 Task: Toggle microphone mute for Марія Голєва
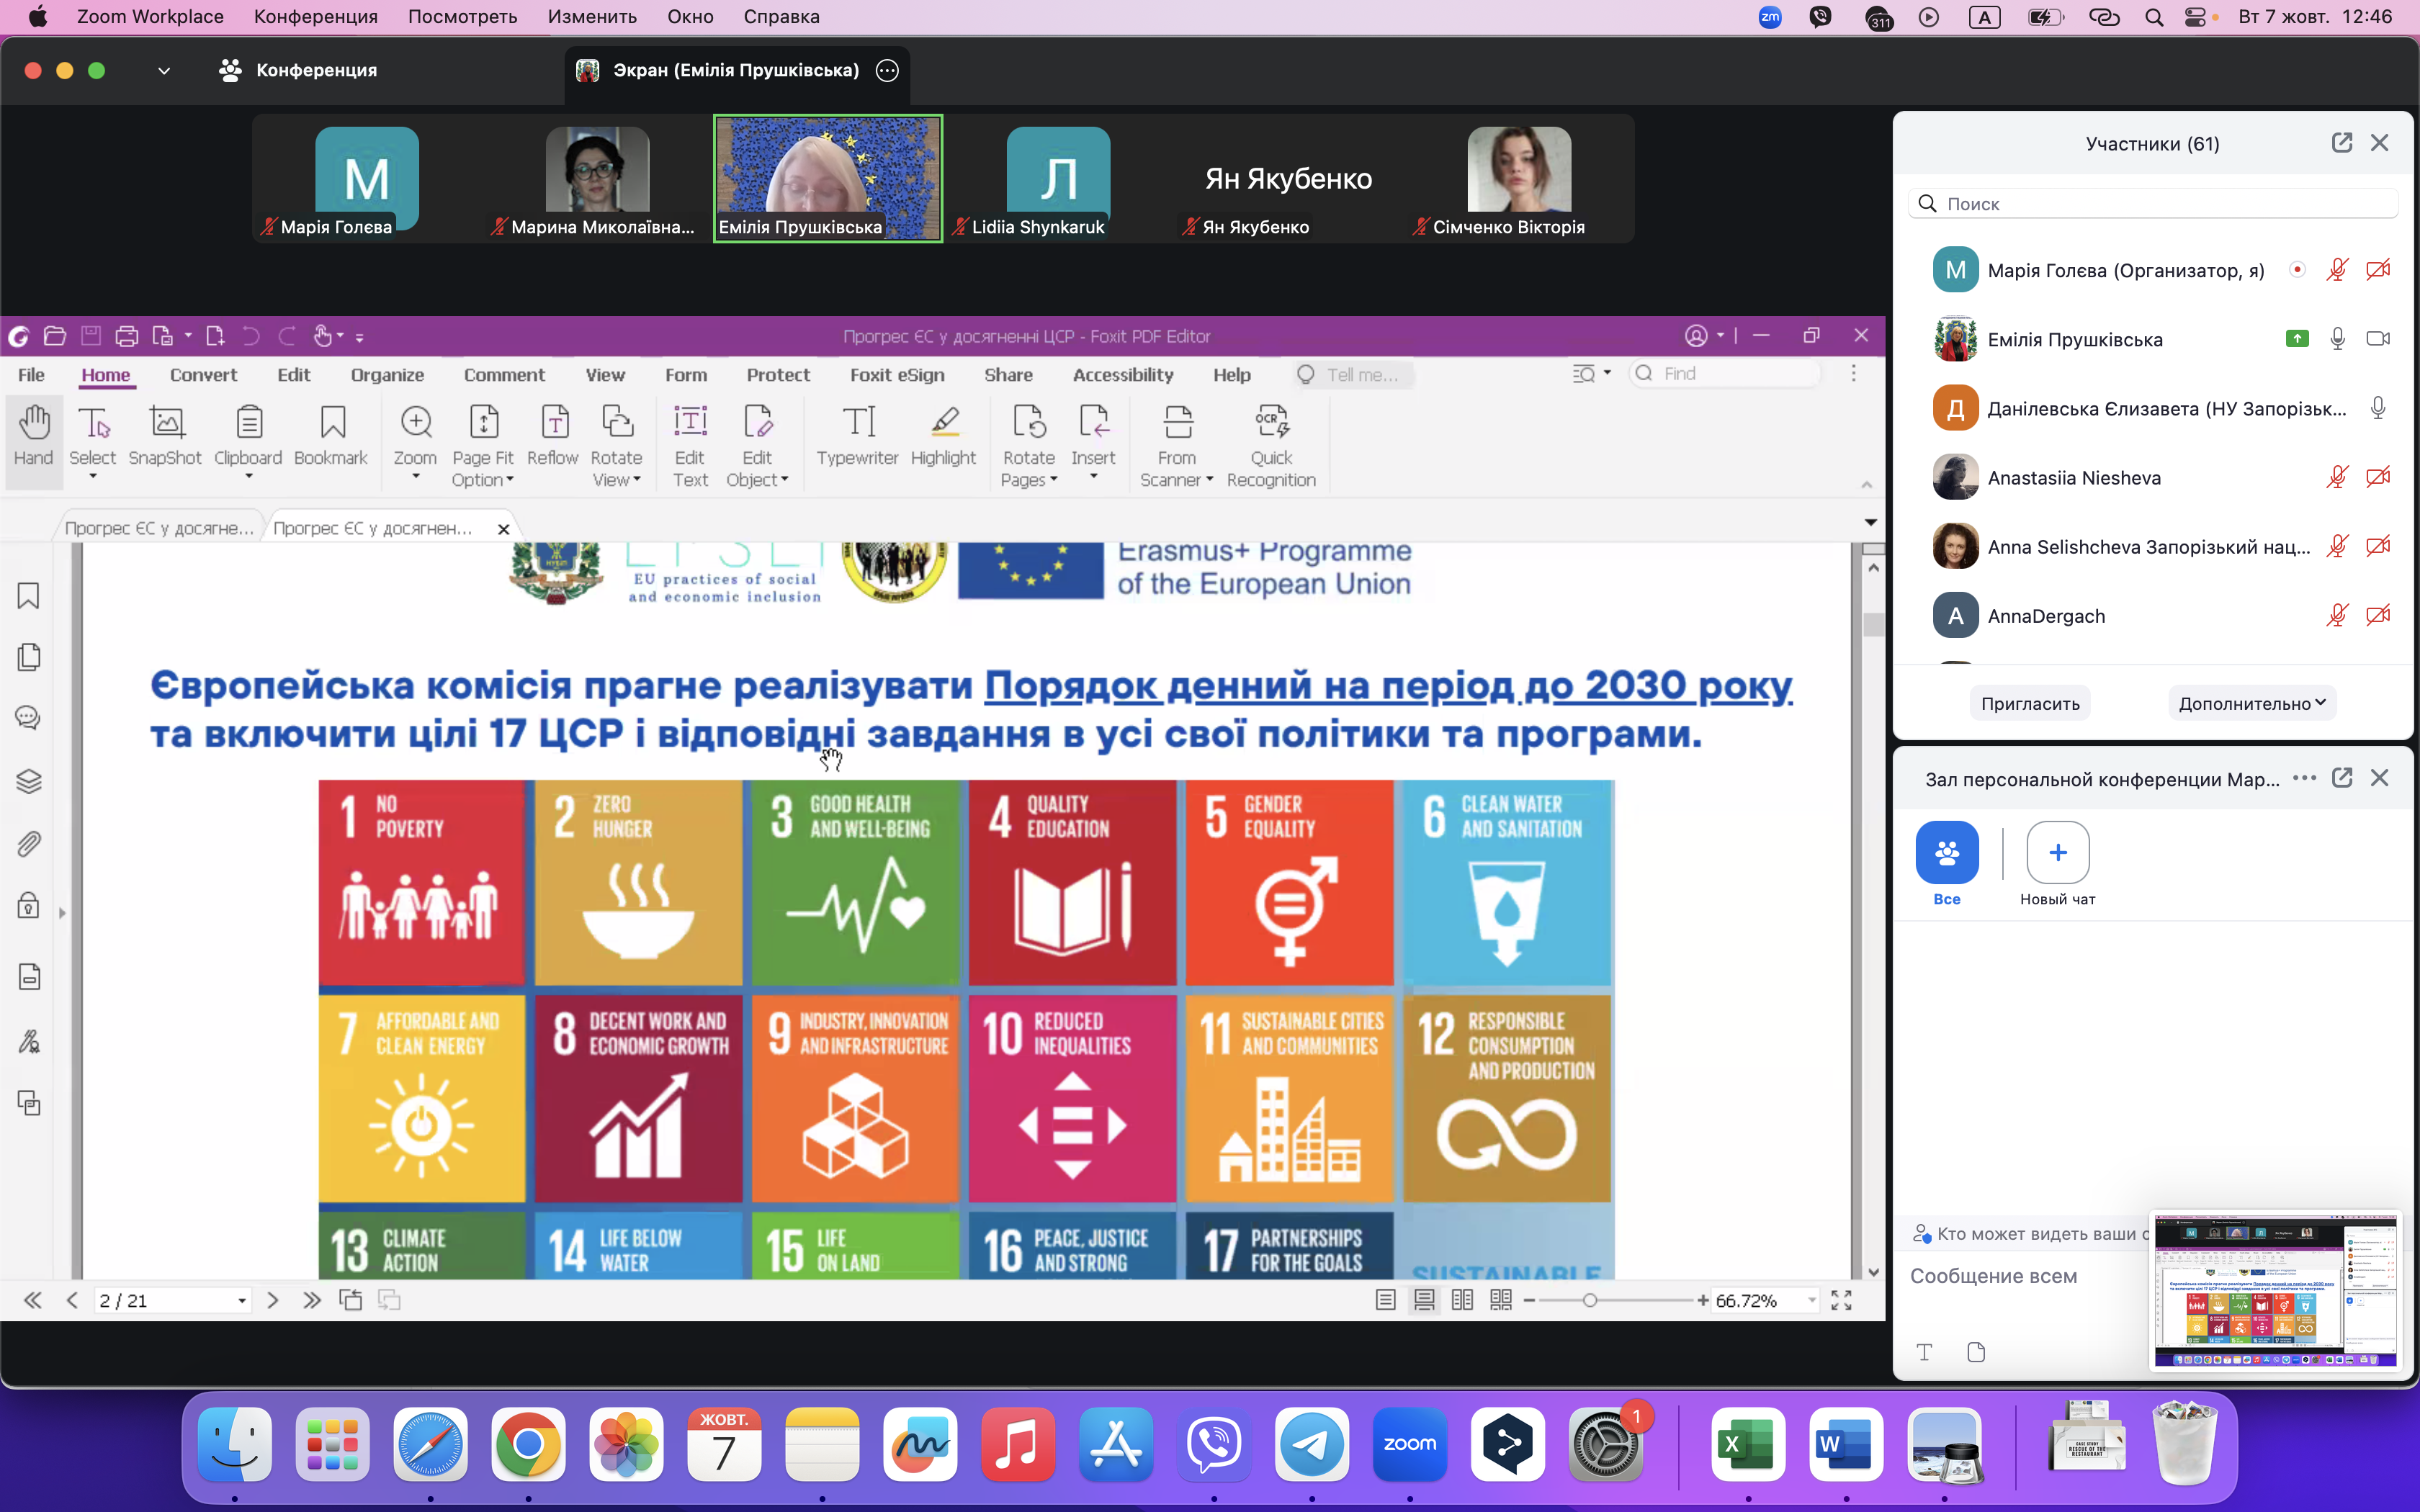click(2337, 270)
